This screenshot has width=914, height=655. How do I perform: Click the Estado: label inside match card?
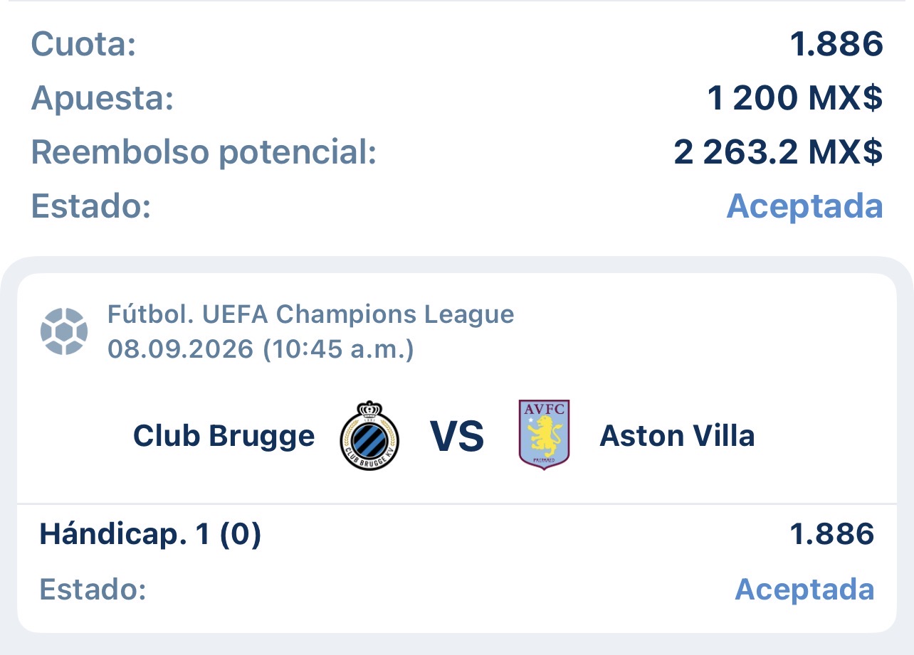coord(93,590)
